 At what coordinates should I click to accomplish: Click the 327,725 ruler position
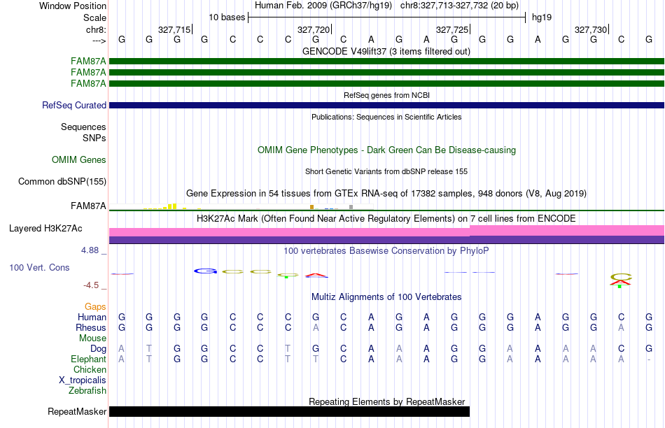point(452,29)
